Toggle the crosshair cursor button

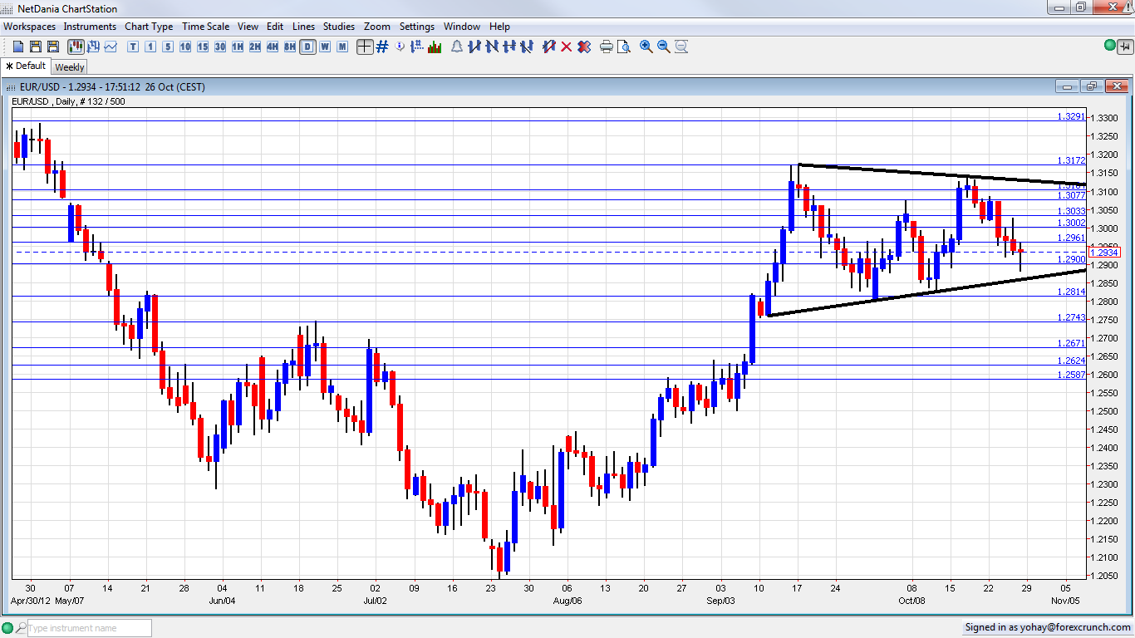coord(364,47)
